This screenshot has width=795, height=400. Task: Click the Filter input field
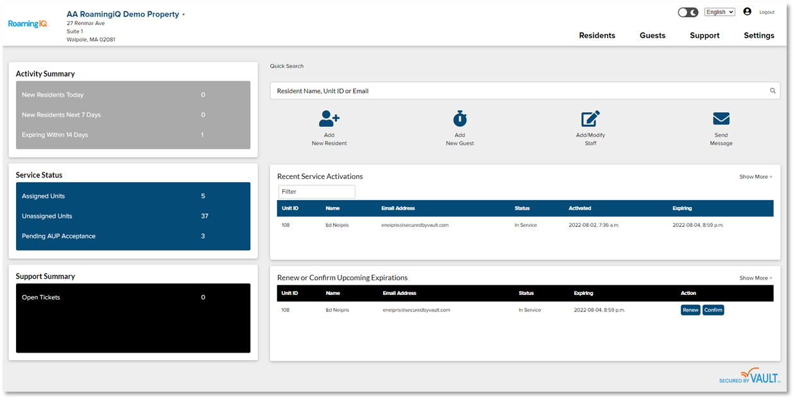point(316,192)
